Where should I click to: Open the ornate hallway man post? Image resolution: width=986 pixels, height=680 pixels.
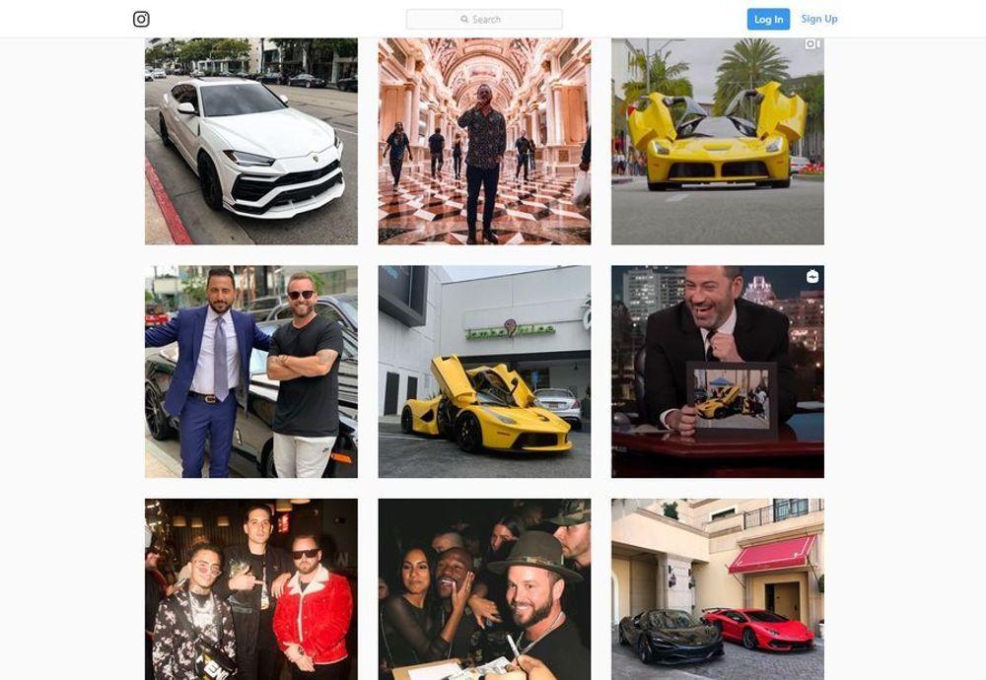tap(484, 141)
